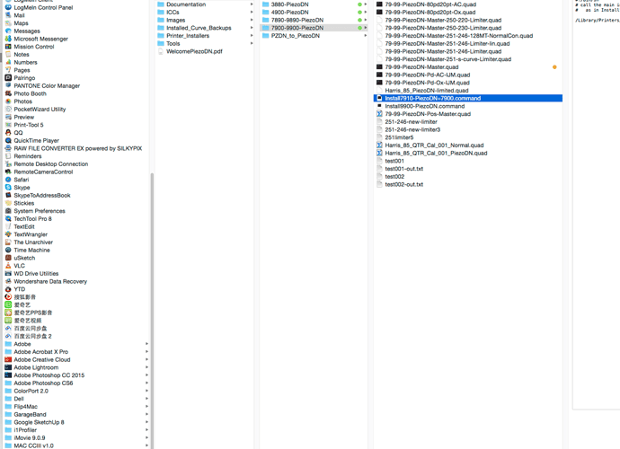Screen dimensions: 620x449
Task: Open System Preferences in the list
Action: pyautogui.click(x=39, y=211)
